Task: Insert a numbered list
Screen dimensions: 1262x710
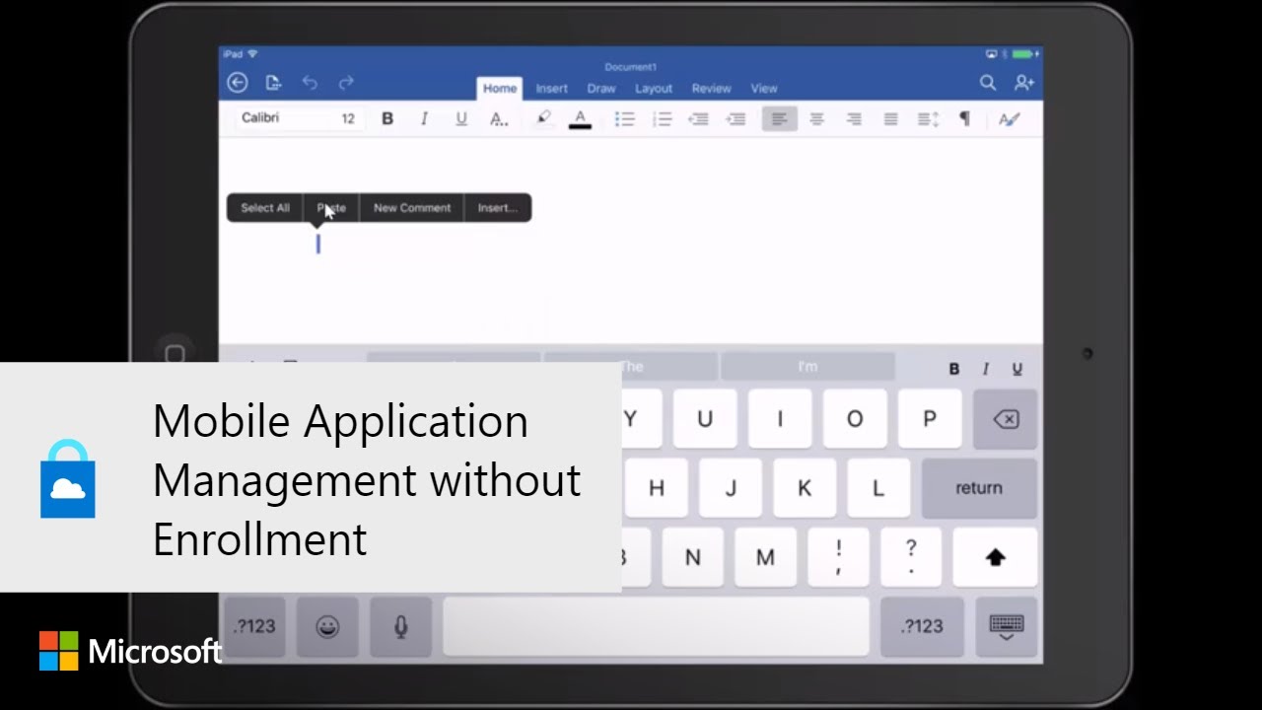Action: pyautogui.click(x=663, y=119)
